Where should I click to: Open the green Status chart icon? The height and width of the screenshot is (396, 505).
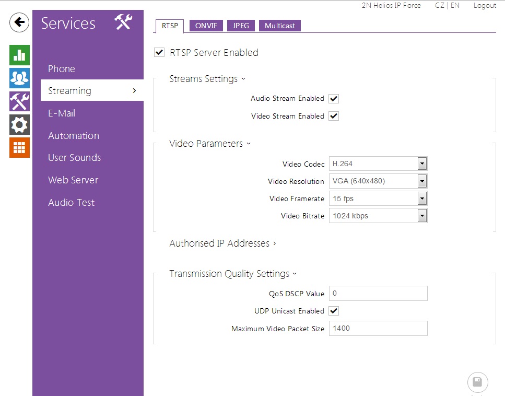click(19, 55)
